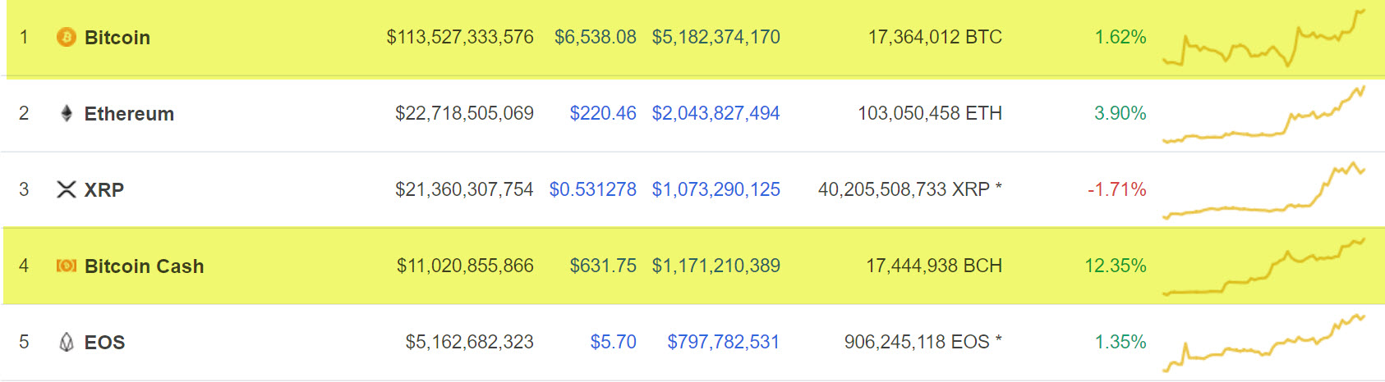The height and width of the screenshot is (382, 1385).
Task: View the Bitcoin Cash sparkline graph
Action: [x=1264, y=266]
